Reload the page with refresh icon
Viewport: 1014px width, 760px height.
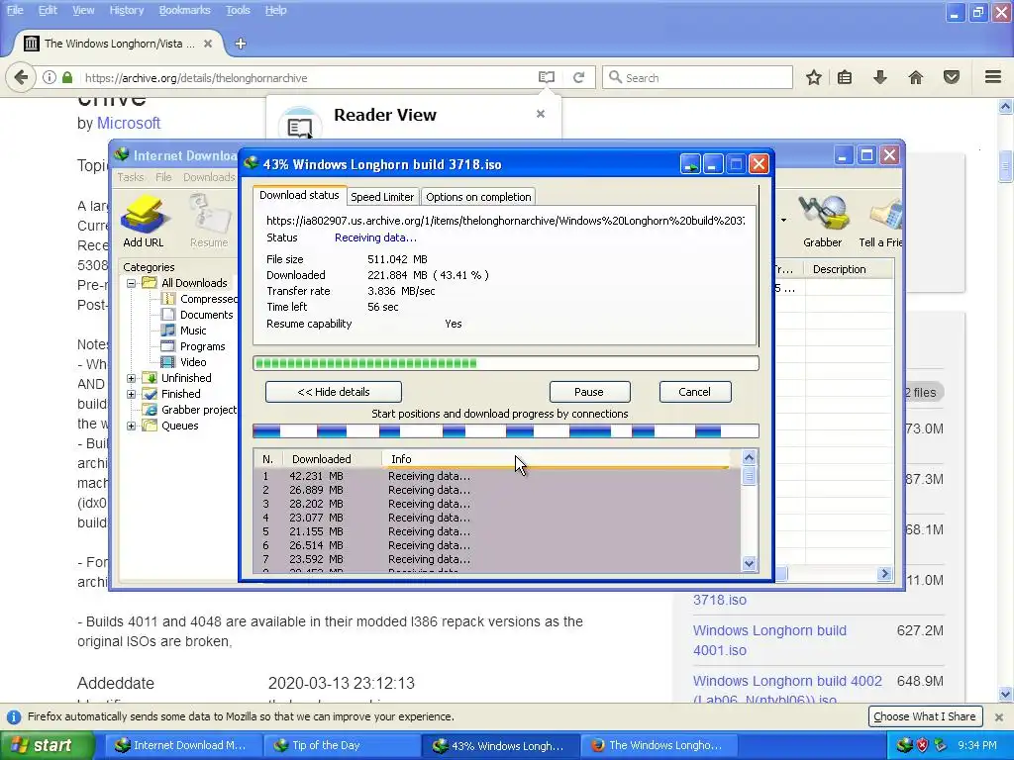click(578, 77)
